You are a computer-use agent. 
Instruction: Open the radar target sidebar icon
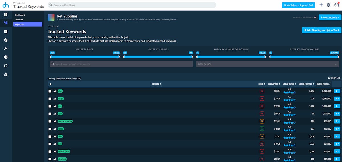coord(6,40)
